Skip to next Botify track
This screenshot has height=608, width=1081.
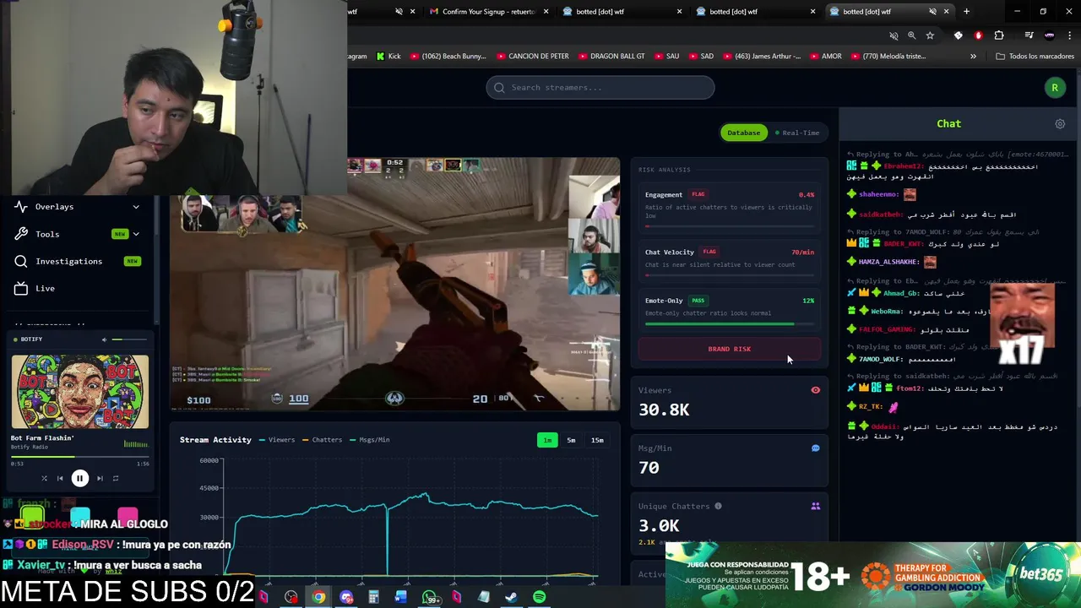click(x=100, y=478)
